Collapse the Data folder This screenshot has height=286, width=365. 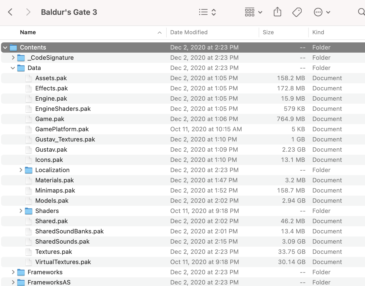pyautogui.click(x=13, y=68)
